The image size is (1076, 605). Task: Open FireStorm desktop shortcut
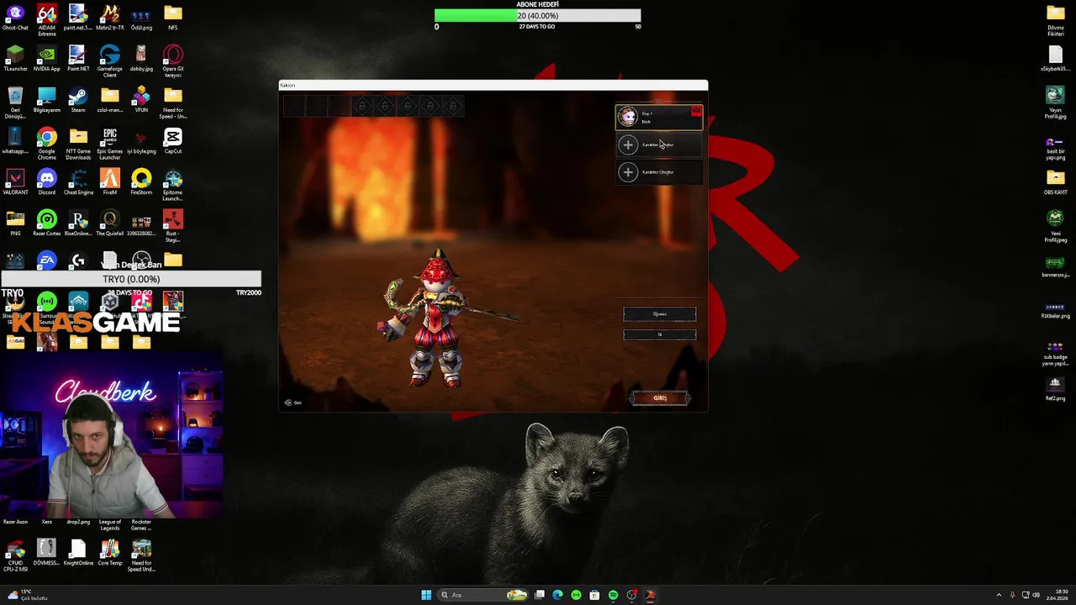point(141,182)
